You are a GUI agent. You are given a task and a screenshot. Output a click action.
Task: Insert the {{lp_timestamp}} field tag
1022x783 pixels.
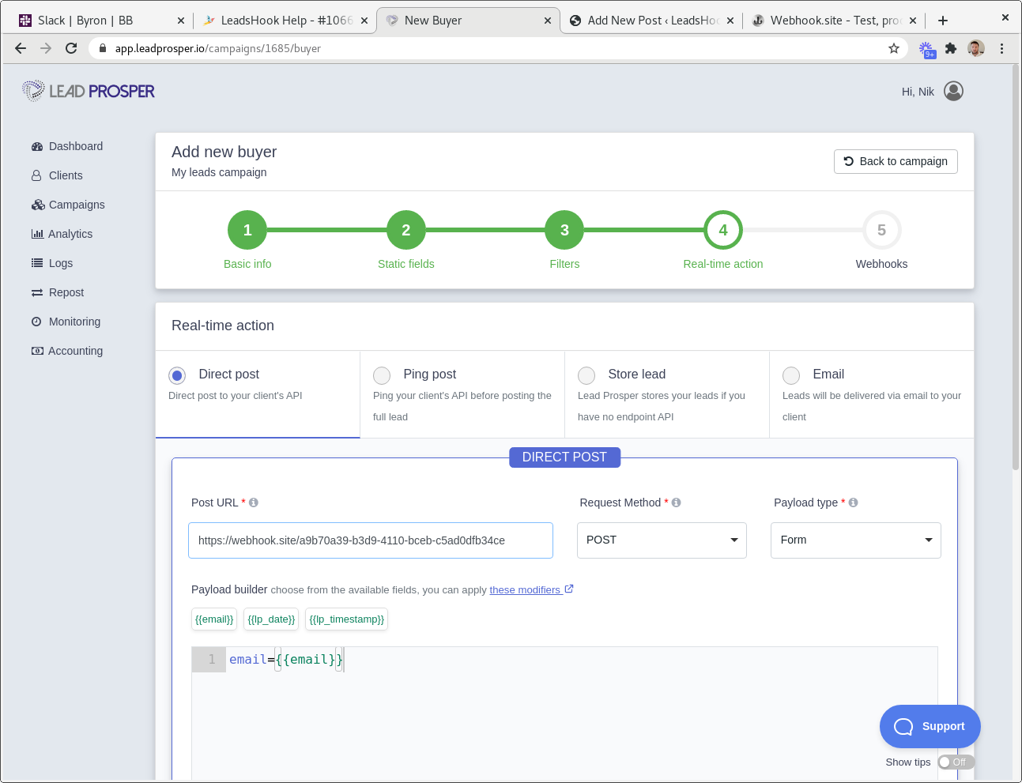(346, 619)
